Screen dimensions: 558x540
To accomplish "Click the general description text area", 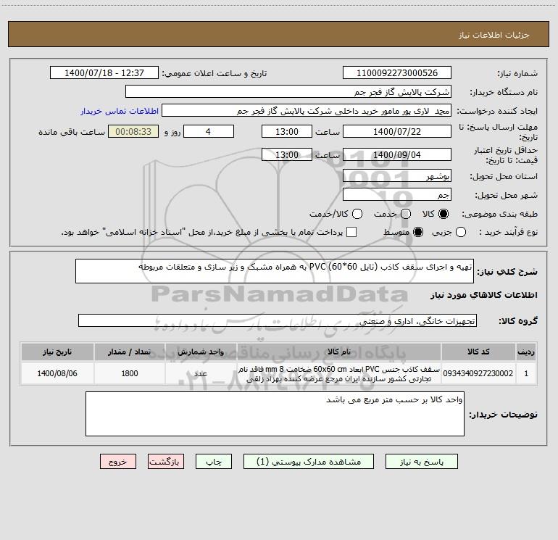I will (275, 271).
